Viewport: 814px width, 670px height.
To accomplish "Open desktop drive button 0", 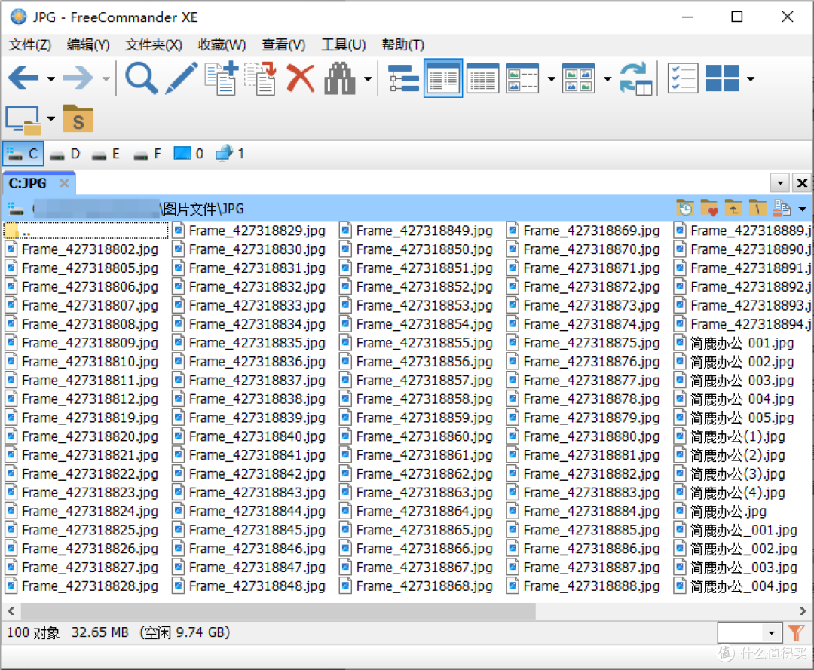I will pyautogui.click(x=188, y=154).
